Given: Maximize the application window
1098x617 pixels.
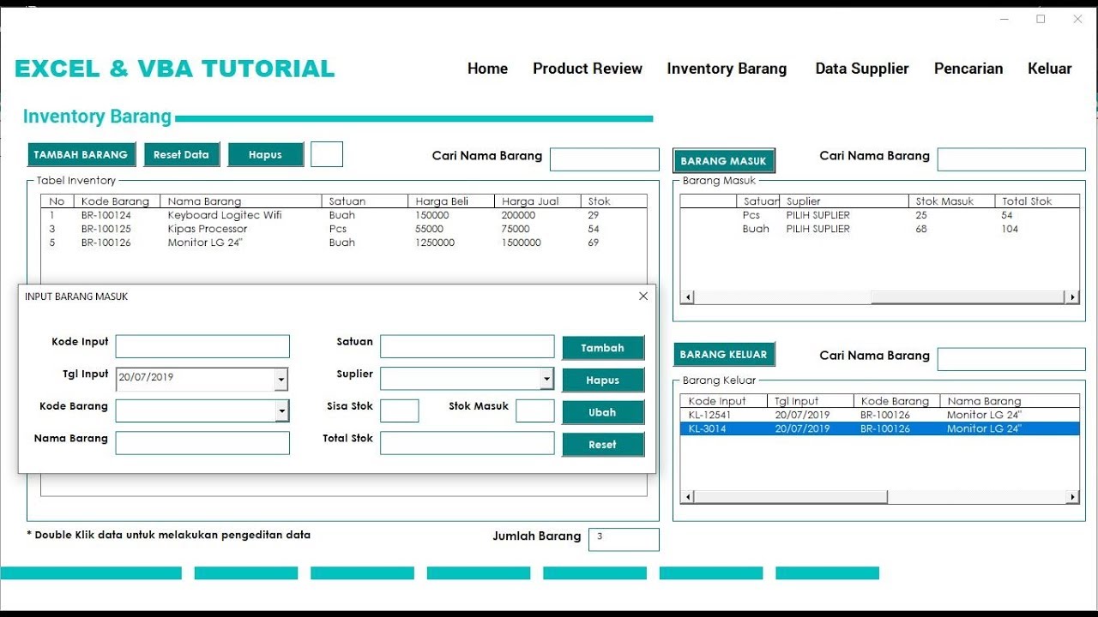Looking at the screenshot, I should (x=1041, y=19).
